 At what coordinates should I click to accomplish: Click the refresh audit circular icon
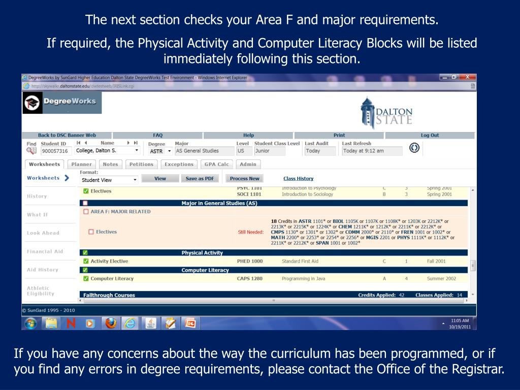[414, 148]
